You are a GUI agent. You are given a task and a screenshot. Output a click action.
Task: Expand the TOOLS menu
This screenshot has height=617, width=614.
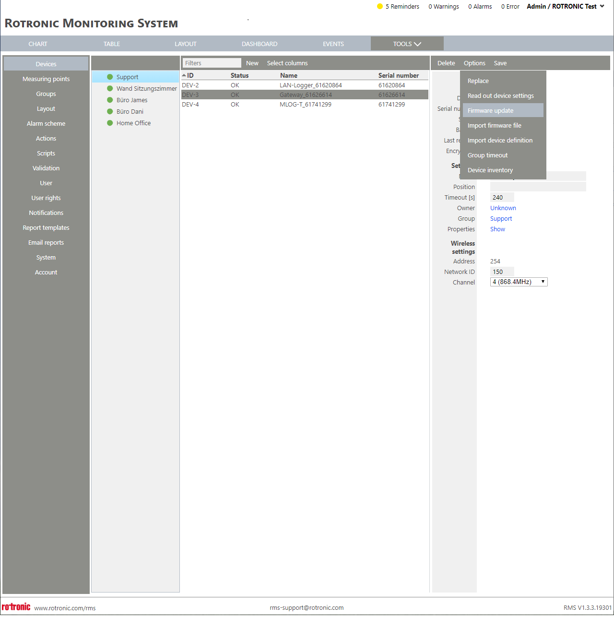pos(407,44)
